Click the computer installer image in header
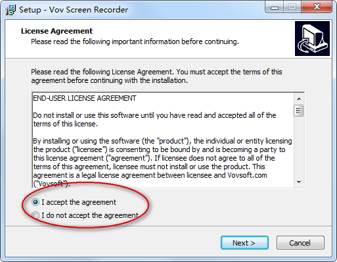The image size is (337, 262). pyautogui.click(x=312, y=38)
